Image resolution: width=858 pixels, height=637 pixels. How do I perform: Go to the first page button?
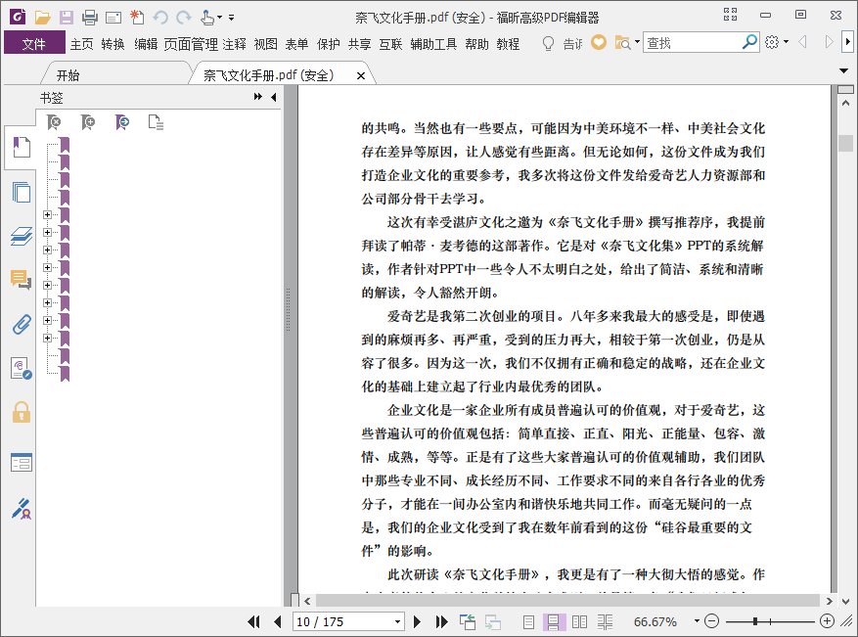(253, 621)
